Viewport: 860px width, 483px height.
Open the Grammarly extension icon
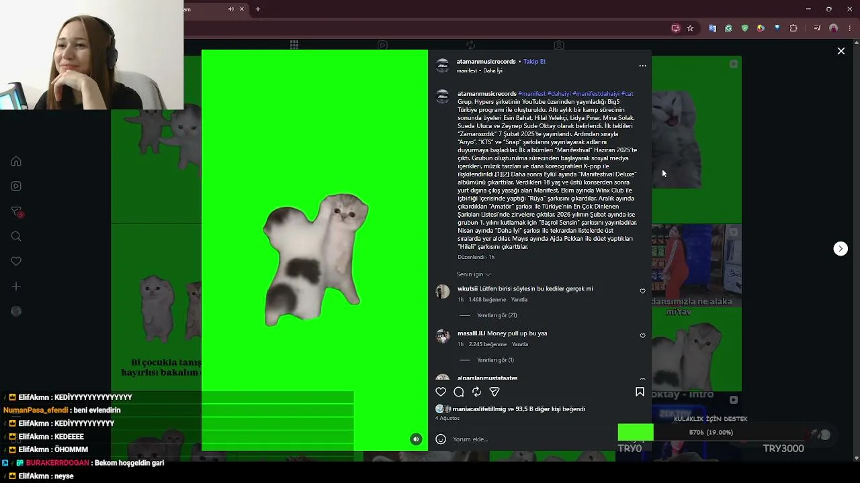pyautogui.click(x=728, y=28)
